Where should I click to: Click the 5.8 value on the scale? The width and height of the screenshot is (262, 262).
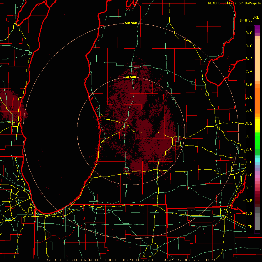249,98
